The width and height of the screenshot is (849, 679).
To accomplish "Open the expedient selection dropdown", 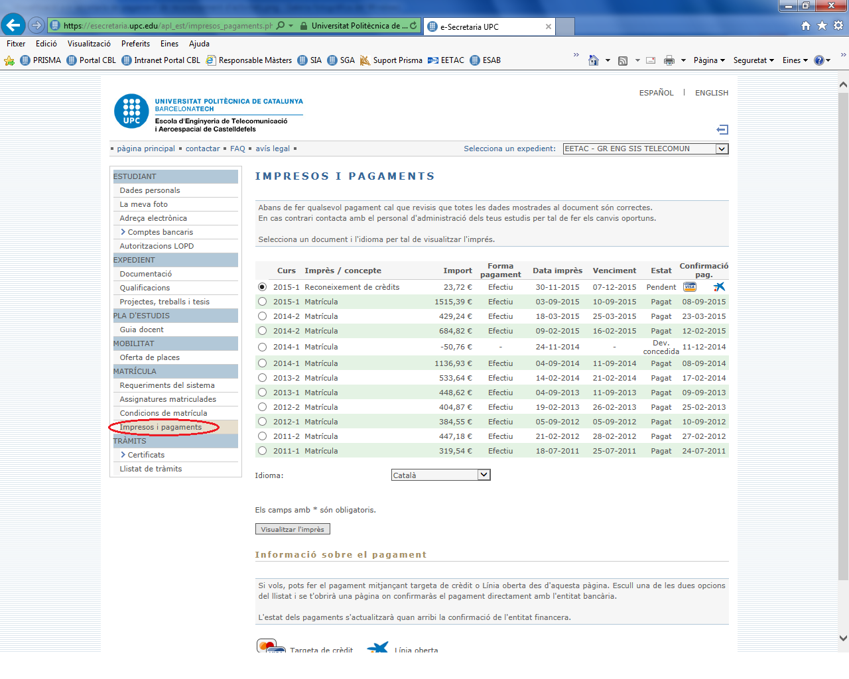I will (x=721, y=149).
